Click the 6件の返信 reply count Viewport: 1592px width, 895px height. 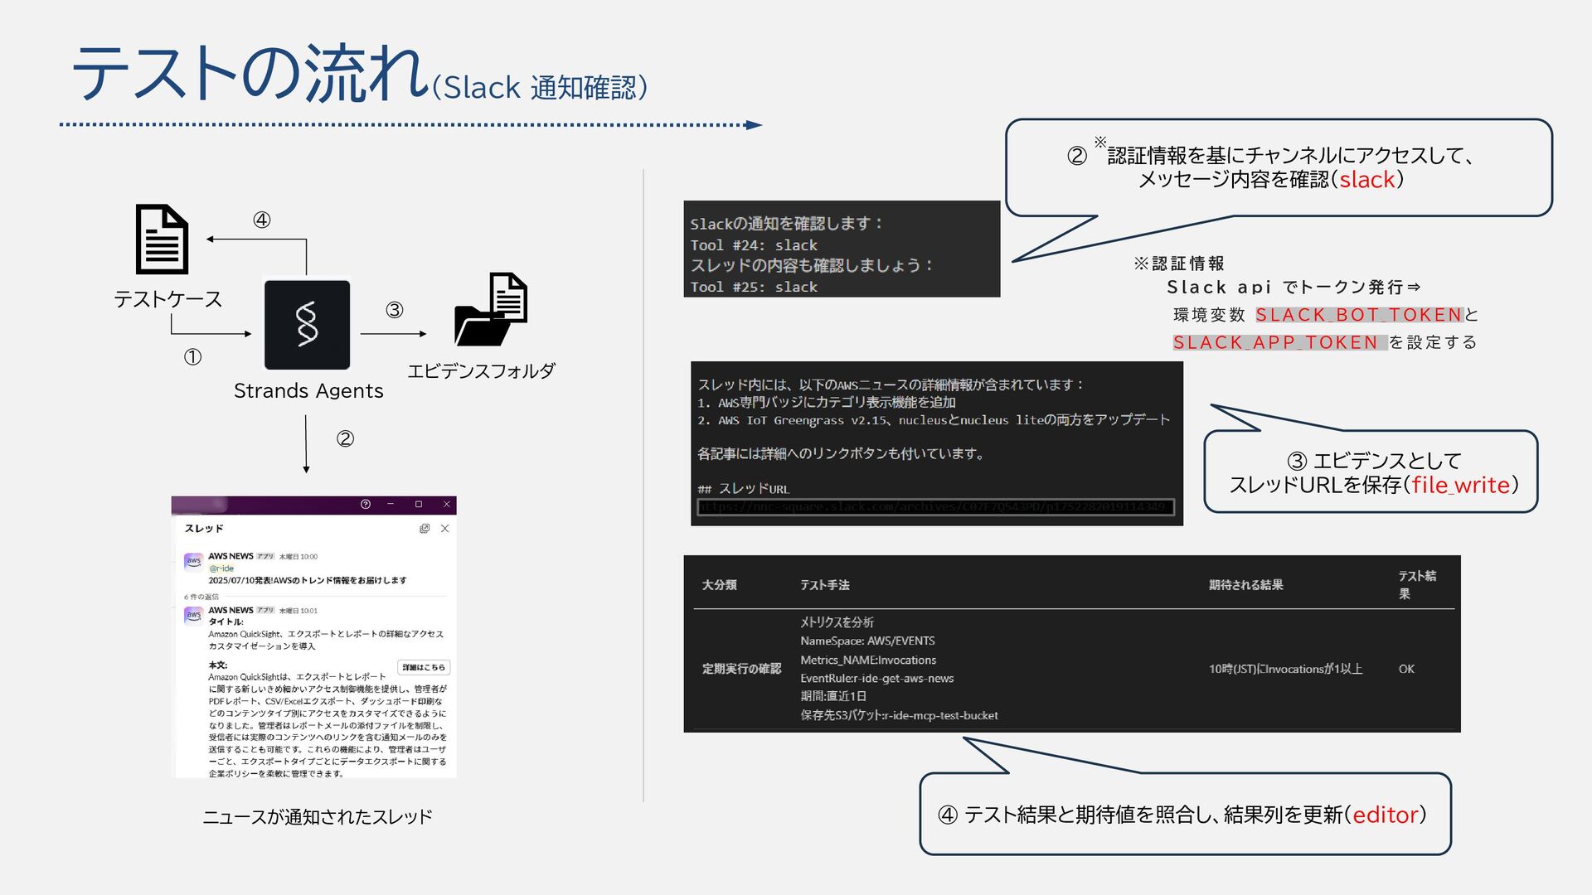coord(201,597)
